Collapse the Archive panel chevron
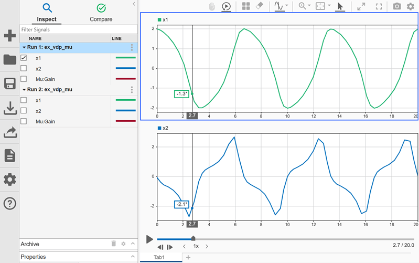Viewport: 419px width, 263px height. [x=133, y=244]
